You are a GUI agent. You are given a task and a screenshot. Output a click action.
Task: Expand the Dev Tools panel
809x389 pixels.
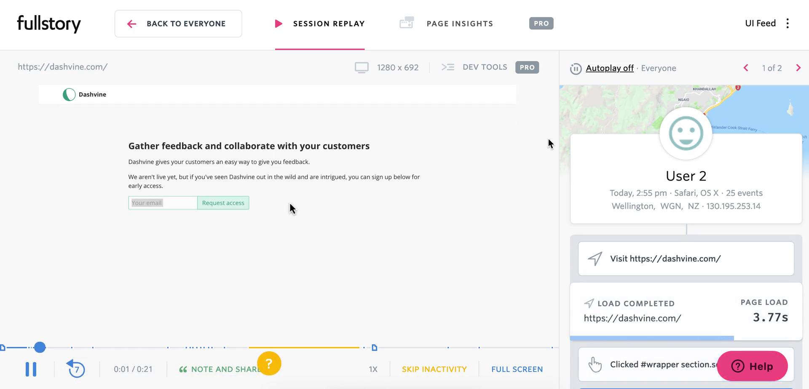coord(484,67)
